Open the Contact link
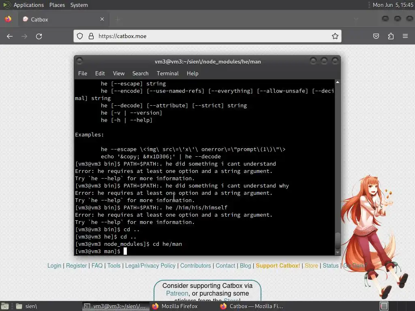The width and height of the screenshot is (415, 311). [x=225, y=266]
